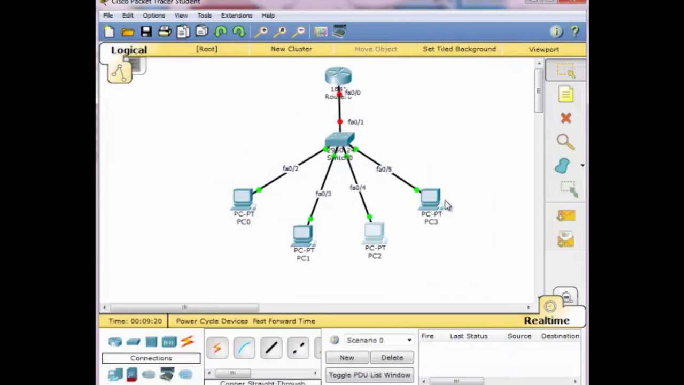Open the Edit menu

(128, 16)
